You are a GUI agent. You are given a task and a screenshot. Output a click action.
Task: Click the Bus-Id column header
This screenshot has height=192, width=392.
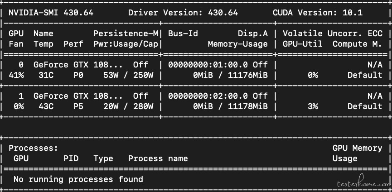click(x=183, y=34)
